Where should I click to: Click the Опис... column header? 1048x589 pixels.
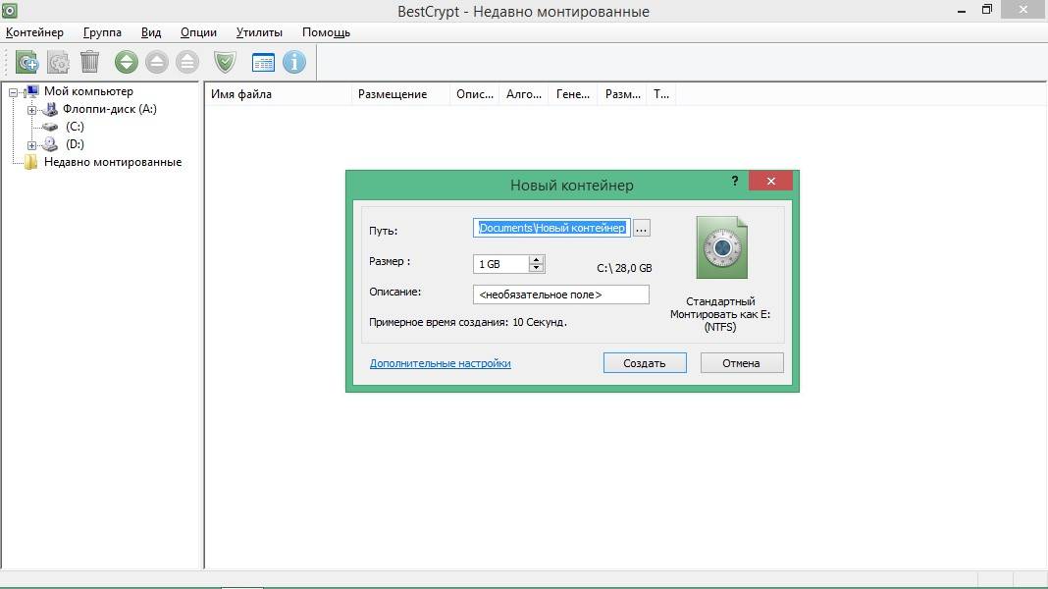pos(475,94)
